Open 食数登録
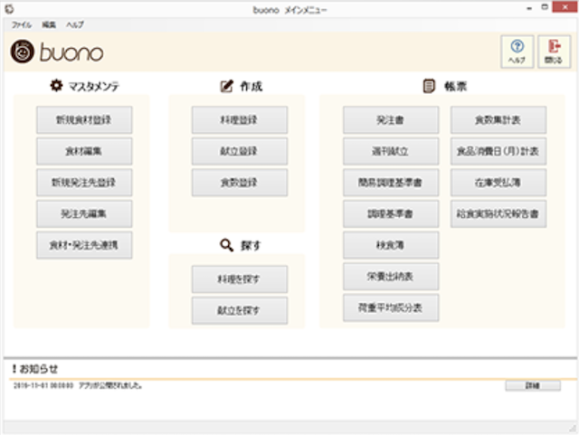This screenshot has height=435, width=579. click(x=239, y=183)
